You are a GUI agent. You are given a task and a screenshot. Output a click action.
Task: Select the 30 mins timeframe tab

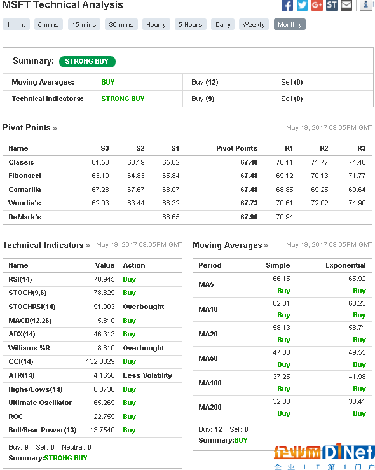point(121,25)
